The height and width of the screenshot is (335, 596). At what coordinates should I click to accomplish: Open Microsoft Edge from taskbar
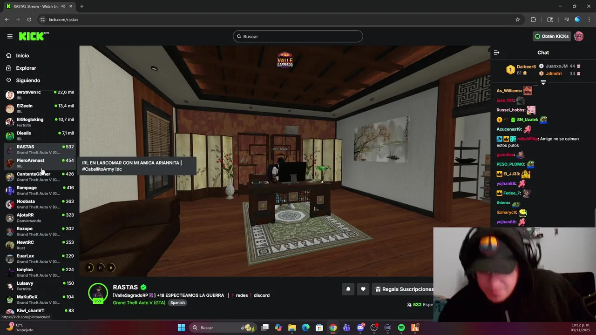point(305,328)
